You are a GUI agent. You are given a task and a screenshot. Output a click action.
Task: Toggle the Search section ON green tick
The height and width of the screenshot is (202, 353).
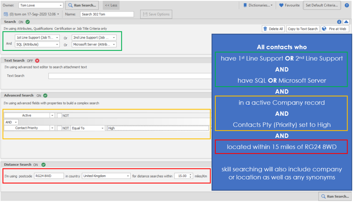pyautogui.click(x=28, y=22)
